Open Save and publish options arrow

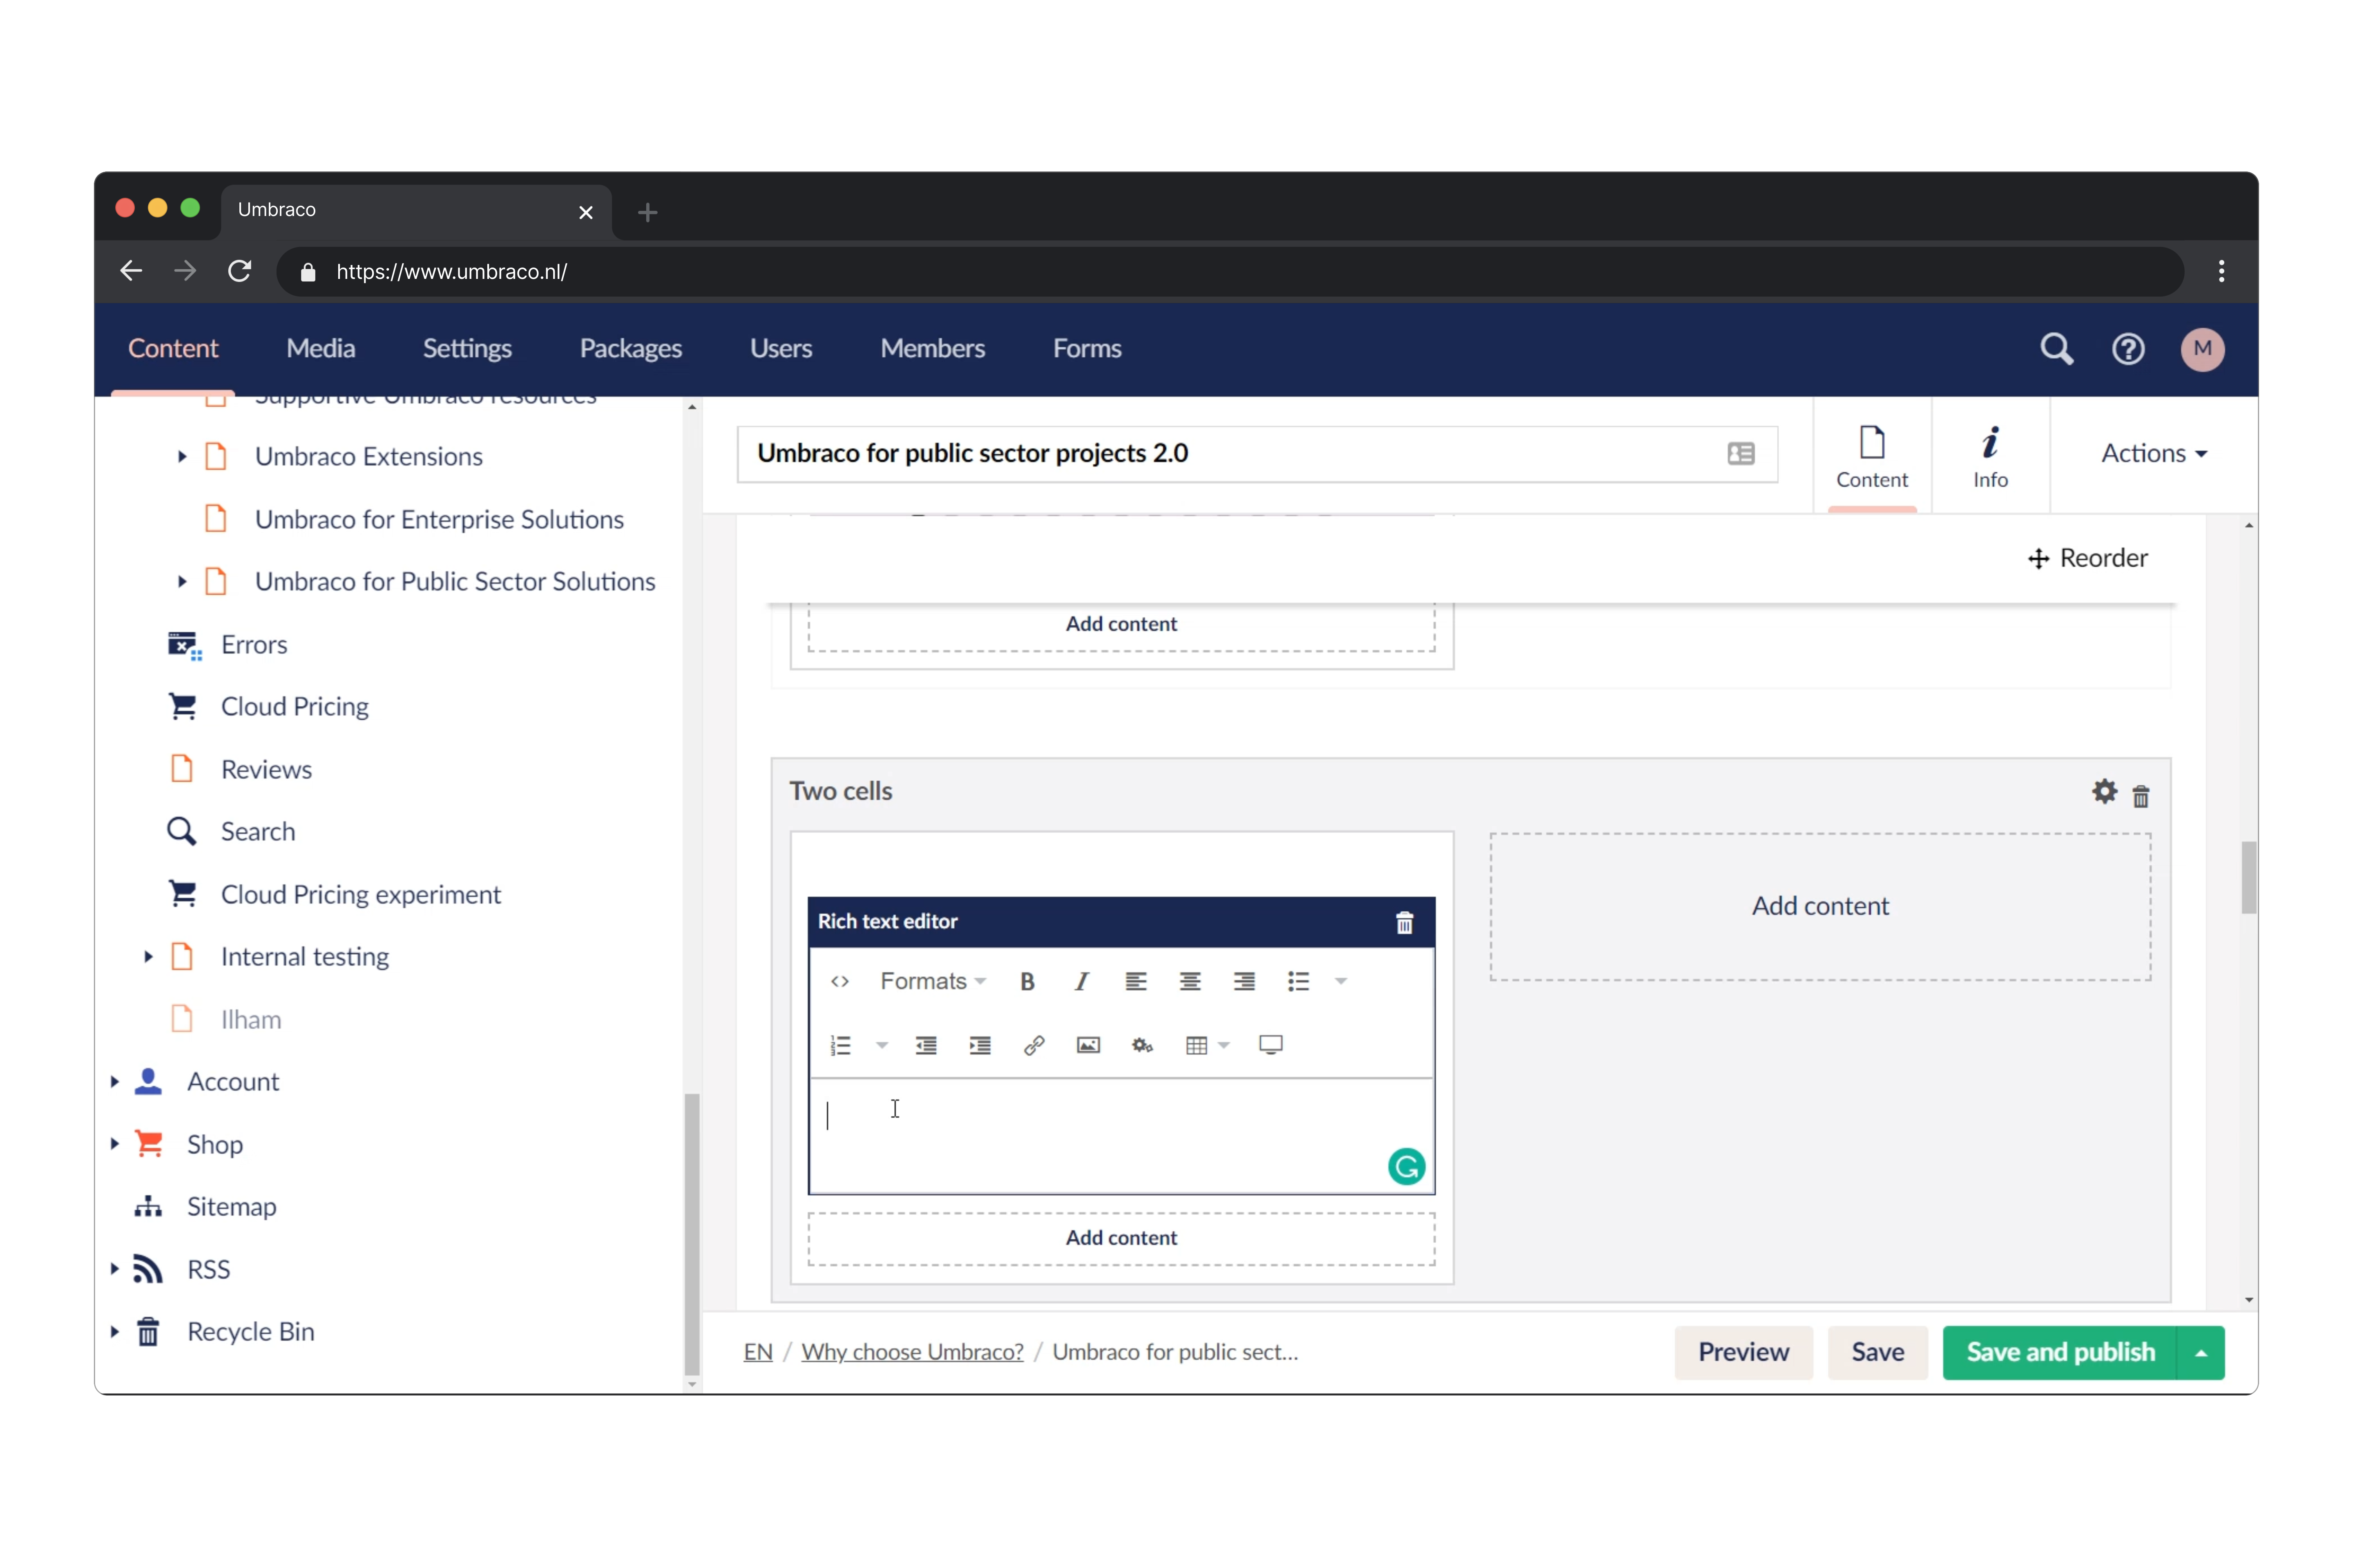pyautogui.click(x=2201, y=1352)
